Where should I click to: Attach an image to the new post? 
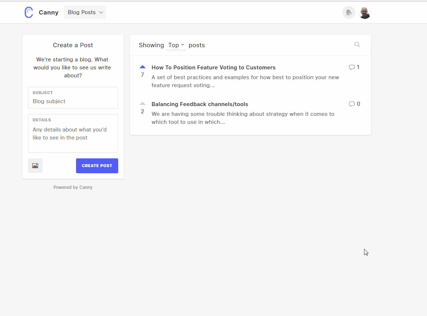pyautogui.click(x=35, y=166)
